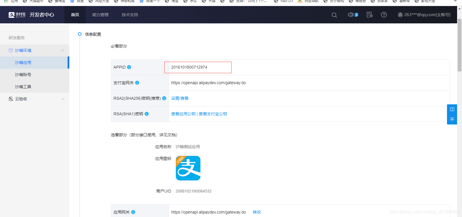Click the 商户UID label
Image resolution: width=462 pixels, height=217 pixels.
(x=164, y=191)
